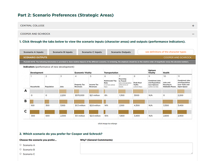Switch to Scenario A Inputs tab

(x=33, y=52)
